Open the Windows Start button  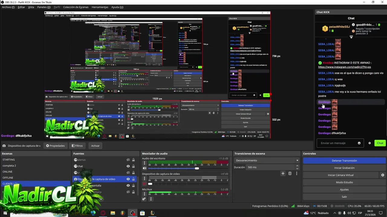coord(5,213)
